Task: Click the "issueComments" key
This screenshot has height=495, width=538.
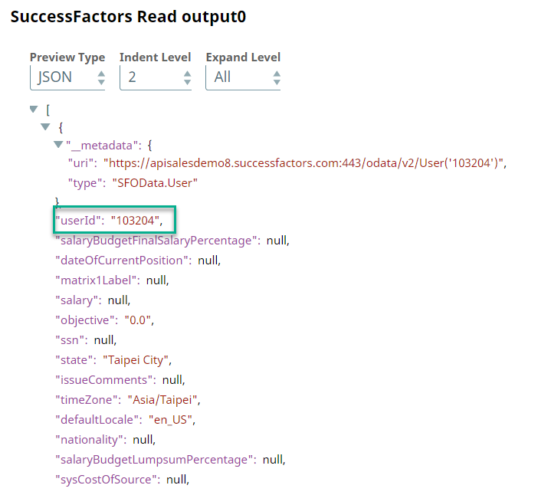Action: coord(106,380)
